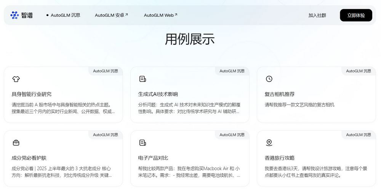Open the 香港旅行攻略 card title
The image size is (381, 192).
coord(279,158)
